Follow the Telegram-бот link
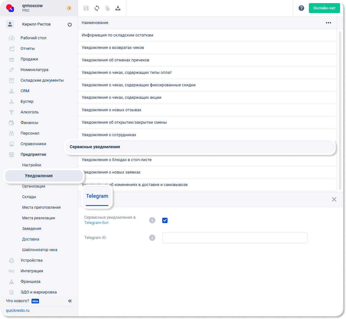 click(96, 223)
